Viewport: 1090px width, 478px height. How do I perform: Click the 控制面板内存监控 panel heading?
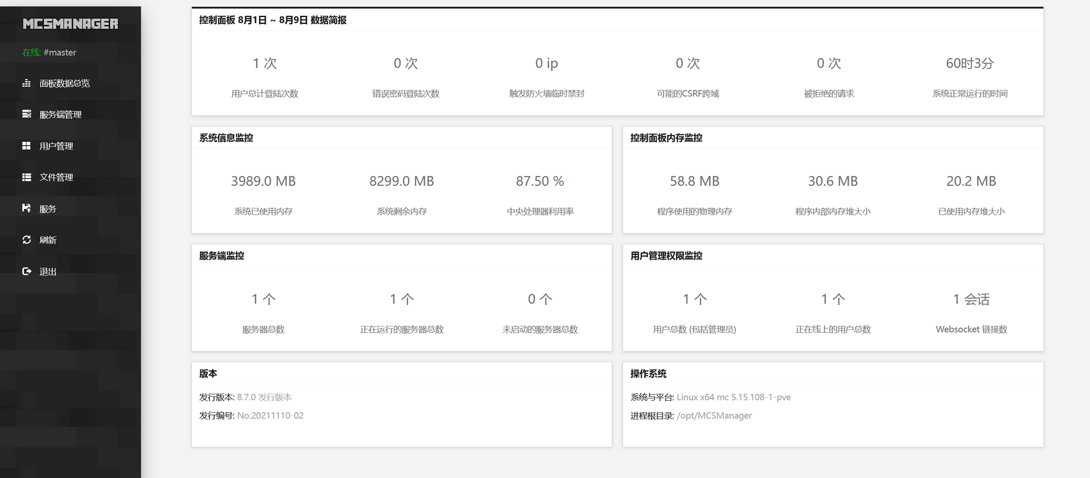666,138
